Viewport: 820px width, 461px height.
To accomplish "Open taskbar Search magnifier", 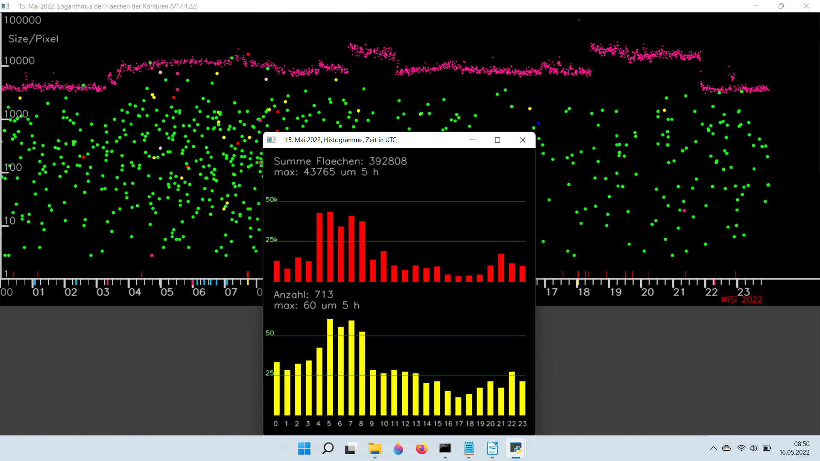I will click(x=328, y=449).
